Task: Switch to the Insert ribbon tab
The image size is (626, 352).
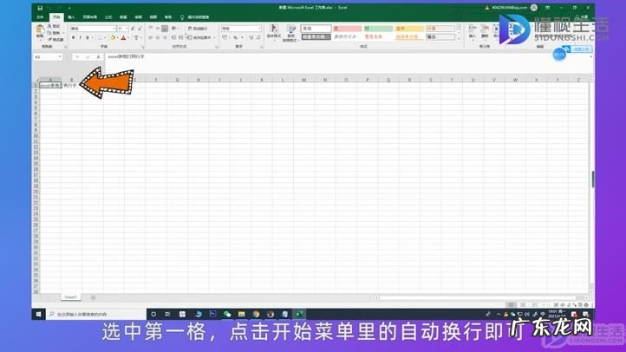Action: (71, 17)
